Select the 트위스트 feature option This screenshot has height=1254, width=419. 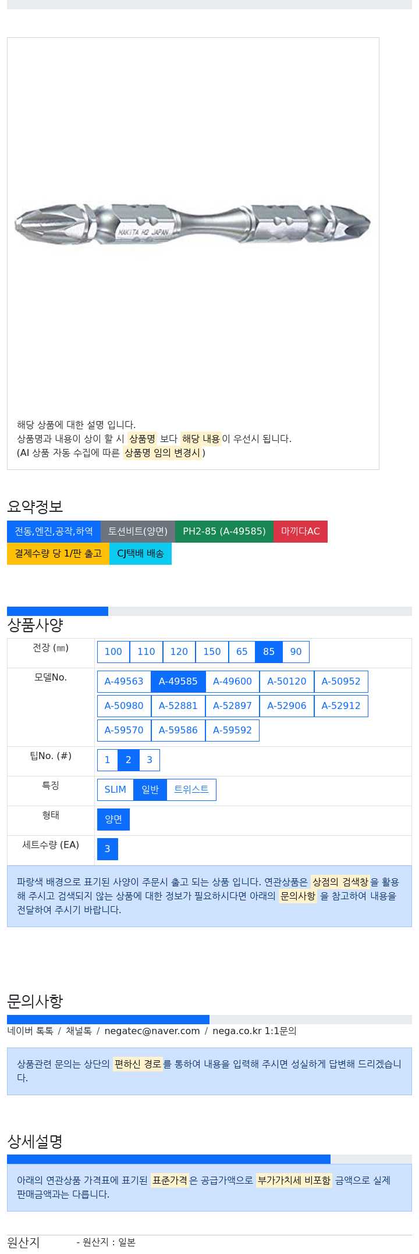click(191, 790)
